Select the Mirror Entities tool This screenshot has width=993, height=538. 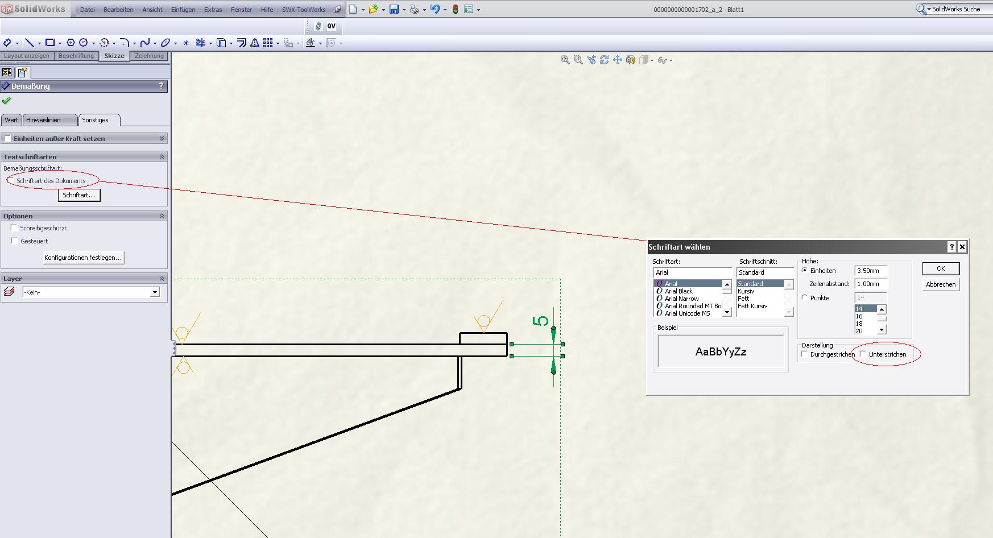(x=255, y=43)
